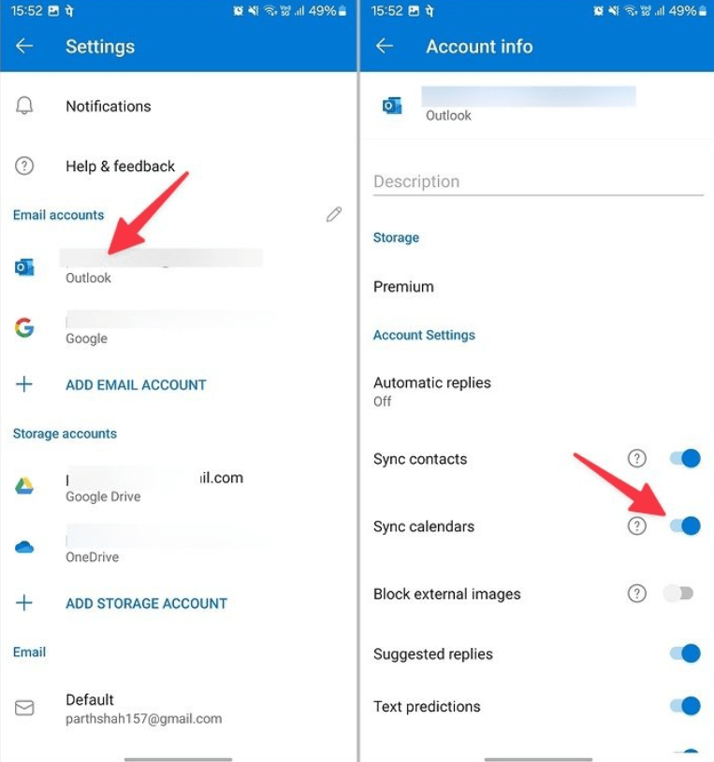
Task: Show help info for Sync calendars
Action: (637, 525)
